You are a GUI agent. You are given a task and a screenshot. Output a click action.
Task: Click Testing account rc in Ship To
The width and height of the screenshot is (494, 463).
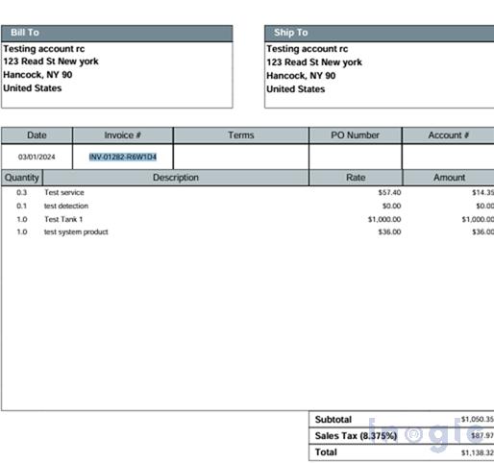click(308, 49)
